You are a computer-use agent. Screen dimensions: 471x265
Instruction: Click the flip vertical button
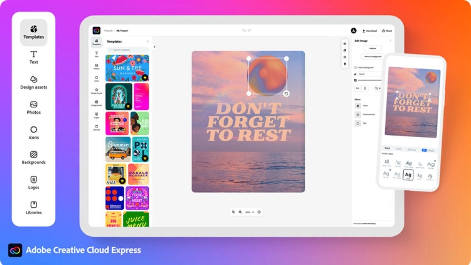365,88
